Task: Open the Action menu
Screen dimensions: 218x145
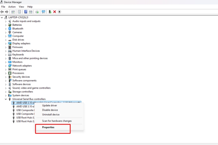Action: [x=12, y=7]
